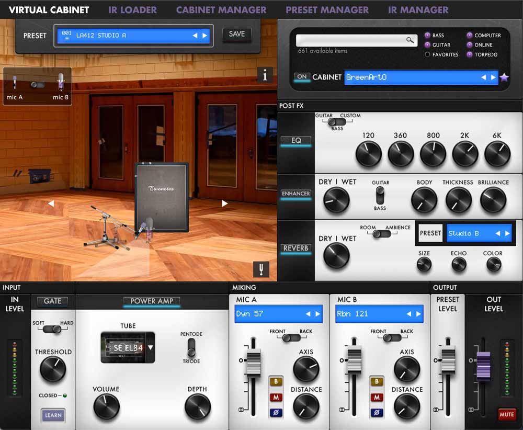
Task: Rotate the studio view left with the arrow
Action: click(x=51, y=203)
